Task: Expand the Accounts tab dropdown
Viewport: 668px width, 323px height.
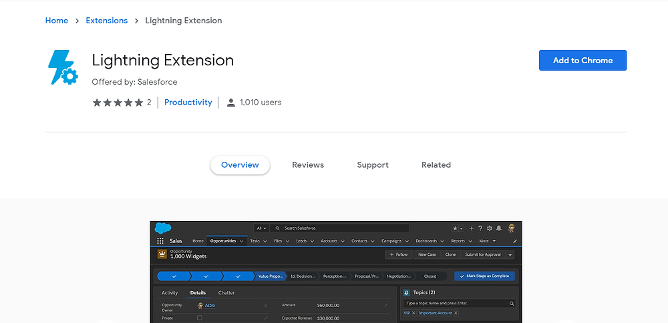Action: pyautogui.click(x=343, y=241)
